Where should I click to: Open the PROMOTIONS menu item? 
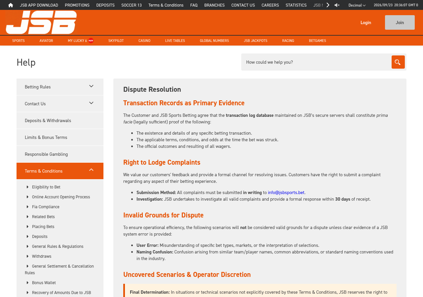[x=77, y=5]
